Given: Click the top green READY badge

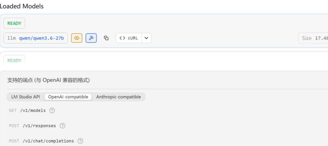Looking at the screenshot, I should (14, 23).
